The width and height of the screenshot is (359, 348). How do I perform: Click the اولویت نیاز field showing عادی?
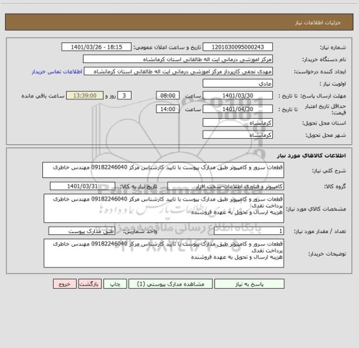[x=237, y=83]
